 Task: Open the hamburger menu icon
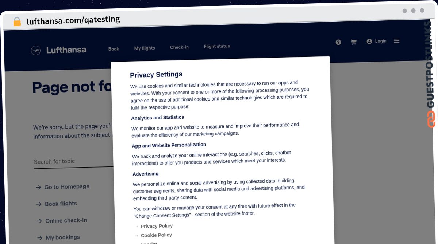397,41
